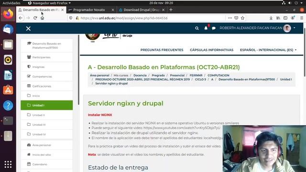
Task: Click CICLO 5 breadcrumb link
Action: (200, 79)
